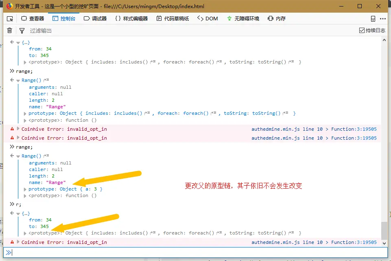Expand prototype: Object { includes row

point(25,114)
